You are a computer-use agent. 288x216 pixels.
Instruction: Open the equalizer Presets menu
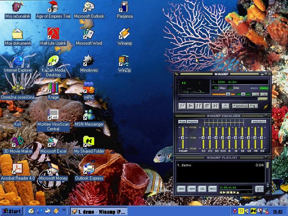coord(258,122)
